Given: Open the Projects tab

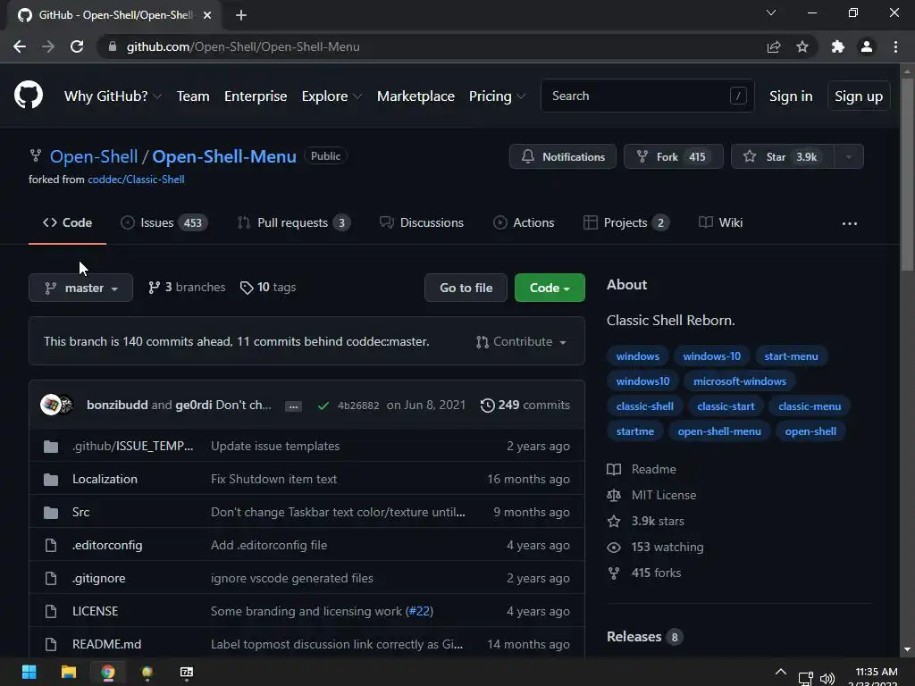Looking at the screenshot, I should coord(626,222).
